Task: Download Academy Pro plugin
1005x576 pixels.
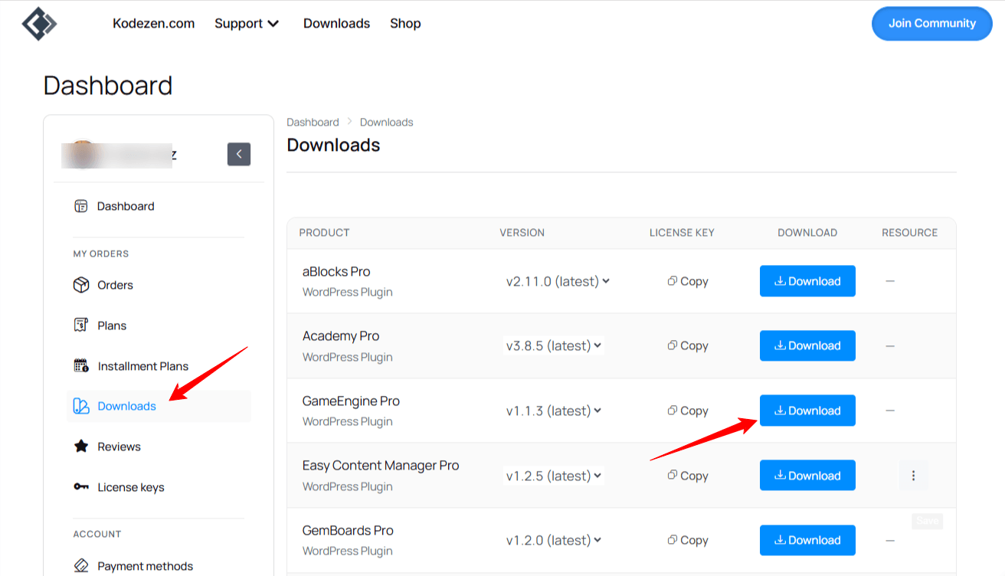Action: (807, 345)
